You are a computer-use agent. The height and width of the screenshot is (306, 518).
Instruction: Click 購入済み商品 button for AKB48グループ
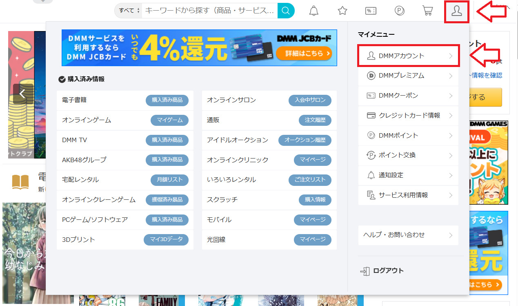click(167, 160)
